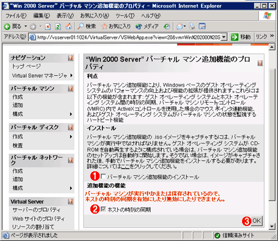Image resolution: width=278 pixels, height=241 pixels.
Task: Click the help icon in properties title
Action: 260,63
